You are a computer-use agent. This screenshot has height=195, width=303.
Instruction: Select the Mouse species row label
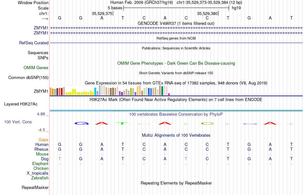coord(42,154)
